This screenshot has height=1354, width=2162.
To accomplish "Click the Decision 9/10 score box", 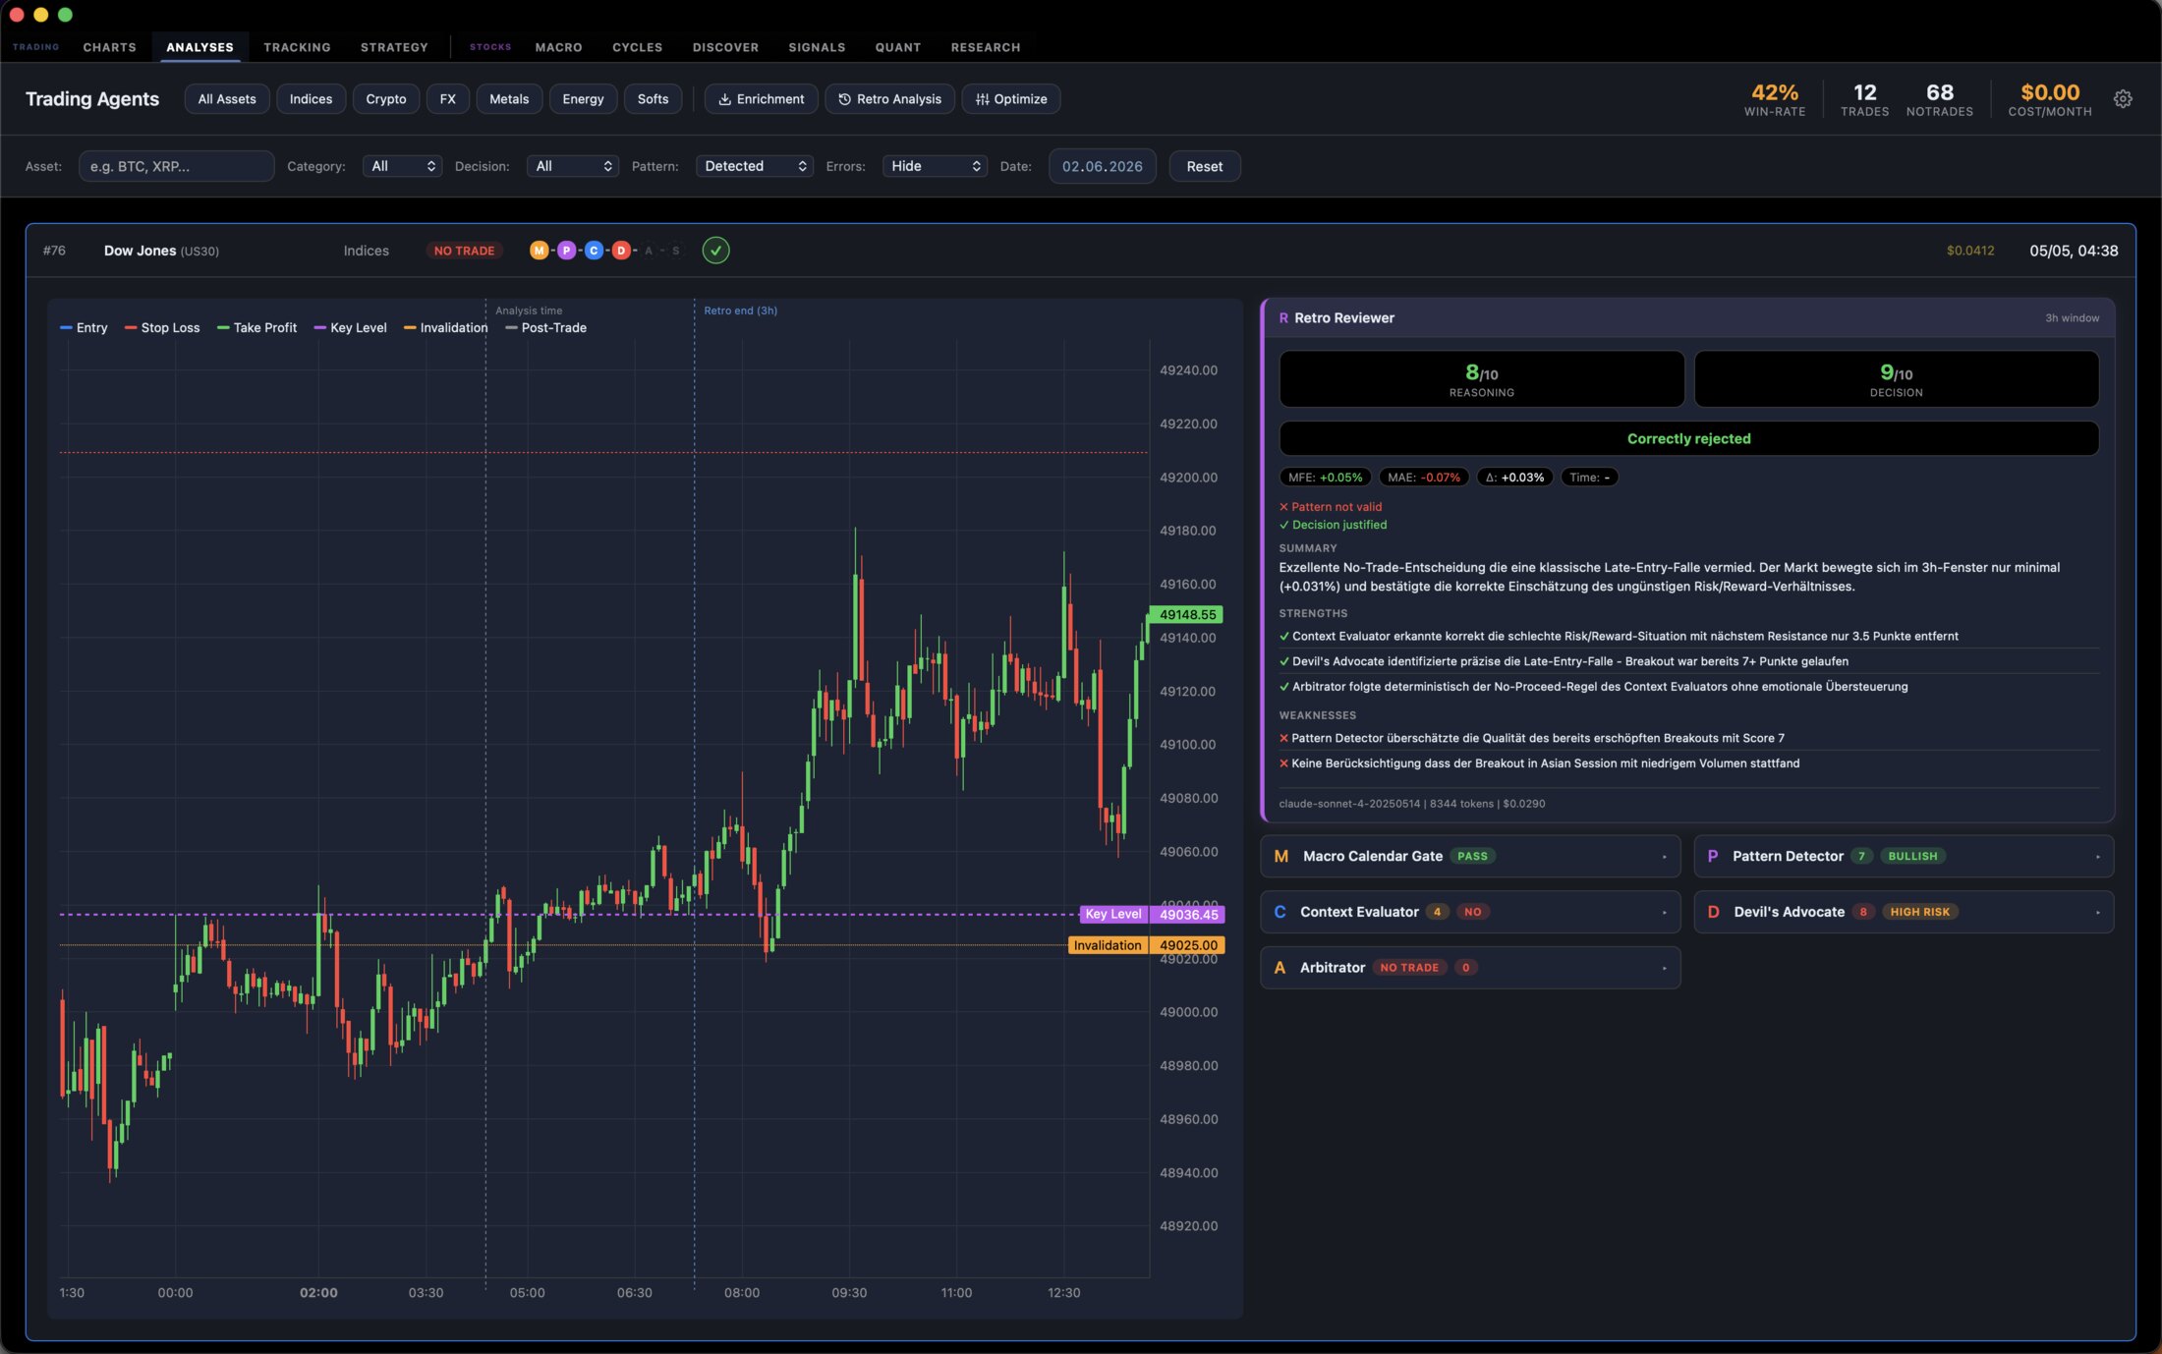I will (1896, 379).
